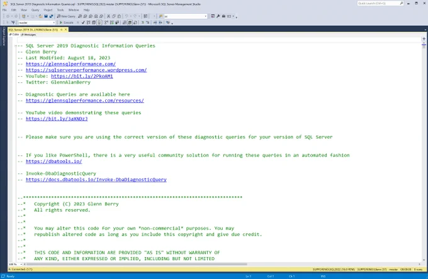Open the master database dropdown
This screenshot has width=428, height=279.
(x=53, y=23)
